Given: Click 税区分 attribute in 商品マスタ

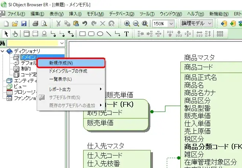Looking at the screenshot, I should [194, 139].
